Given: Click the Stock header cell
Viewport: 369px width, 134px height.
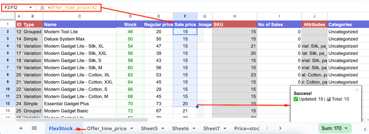Looking at the screenshot, I should (130, 24).
